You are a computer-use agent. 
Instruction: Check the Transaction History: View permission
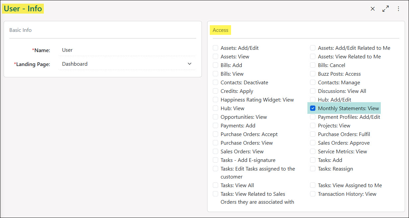coord(312,194)
